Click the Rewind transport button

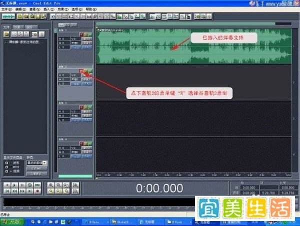pyautogui.click(x=14, y=191)
